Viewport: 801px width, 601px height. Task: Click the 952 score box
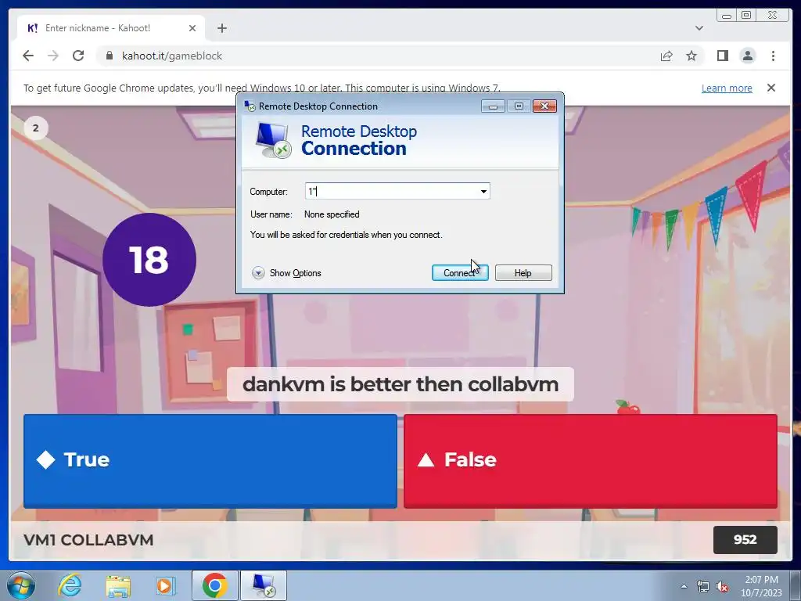pos(745,540)
